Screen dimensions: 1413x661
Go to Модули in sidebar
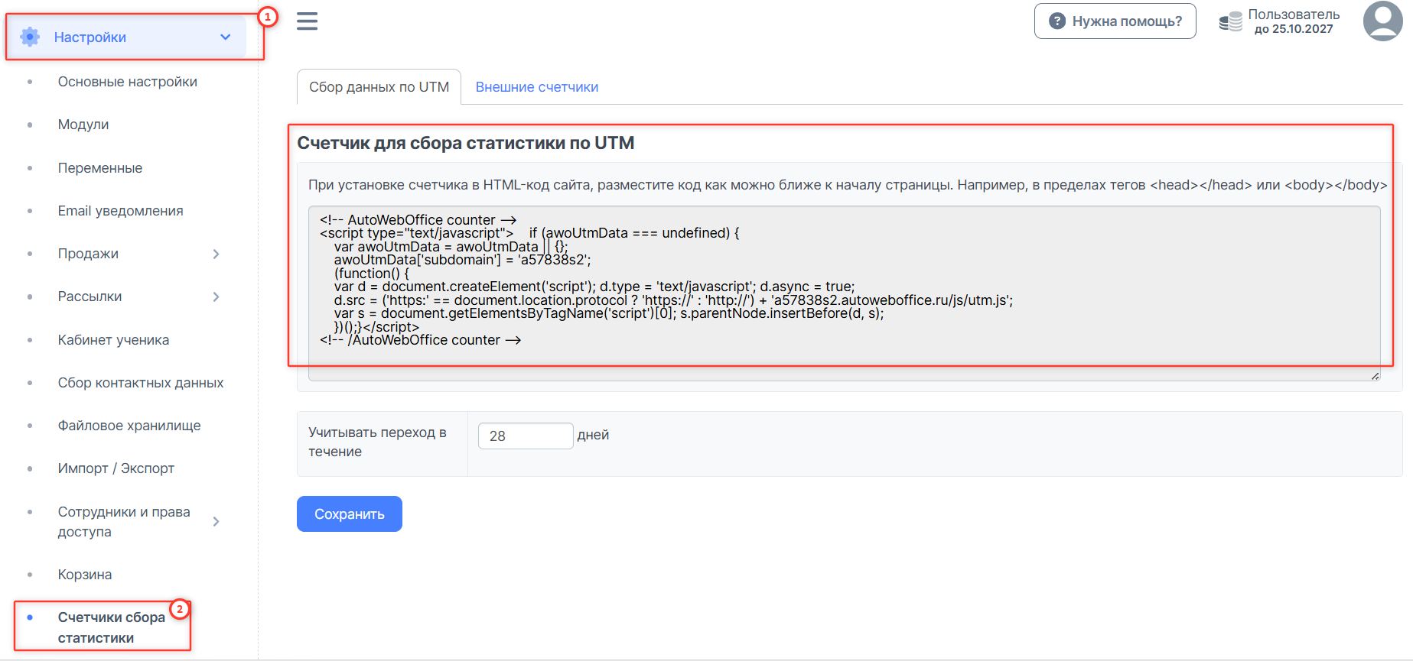[x=83, y=125]
